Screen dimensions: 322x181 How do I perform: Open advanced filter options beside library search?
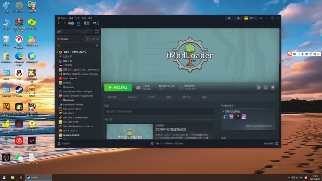(97, 46)
